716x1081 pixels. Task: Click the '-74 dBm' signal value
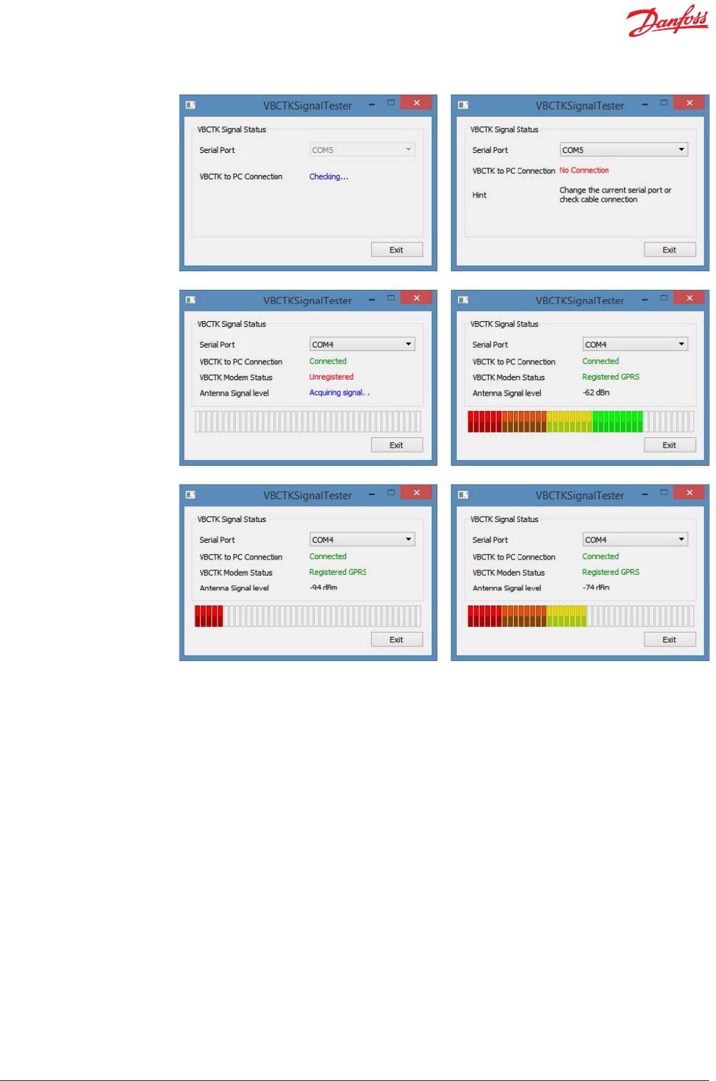(x=596, y=587)
